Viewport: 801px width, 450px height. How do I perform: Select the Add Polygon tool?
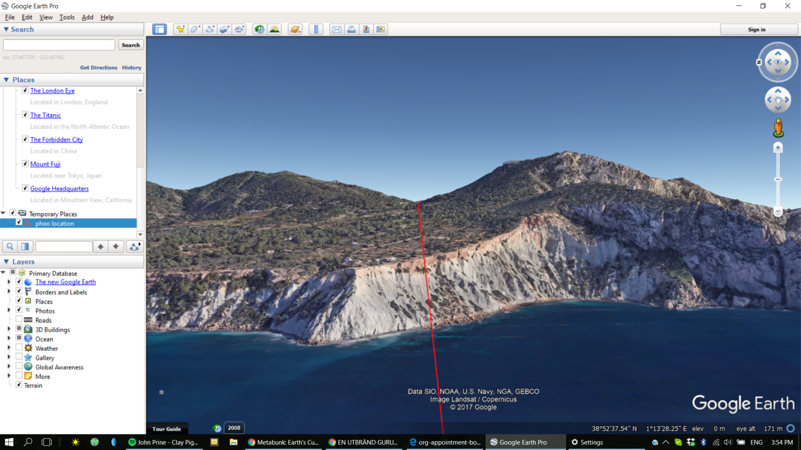(195, 29)
